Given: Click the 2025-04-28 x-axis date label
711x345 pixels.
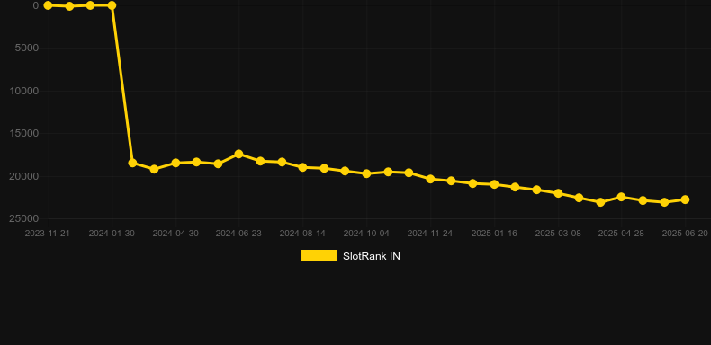Looking at the screenshot, I should pos(621,234).
